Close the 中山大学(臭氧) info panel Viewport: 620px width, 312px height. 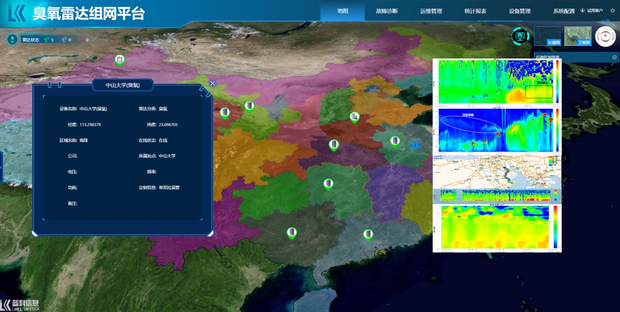click(212, 83)
